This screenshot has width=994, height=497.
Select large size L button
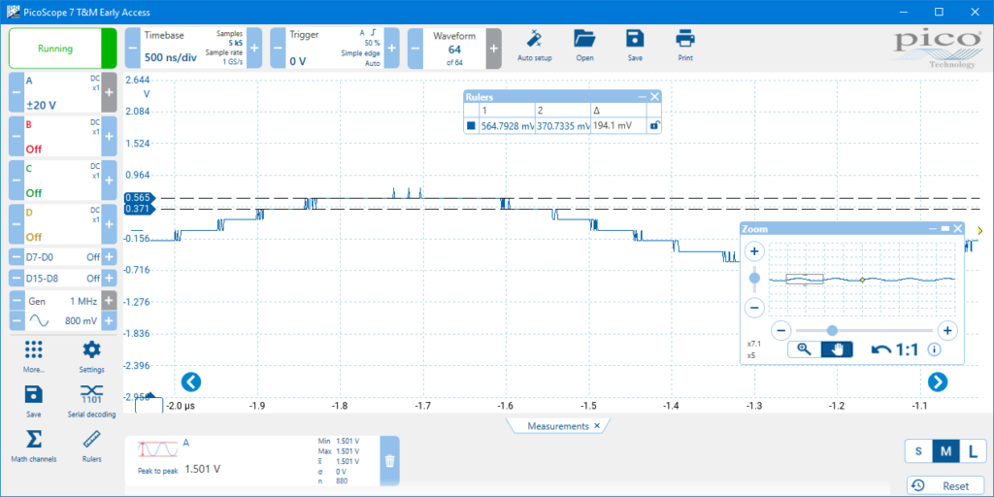(973, 451)
